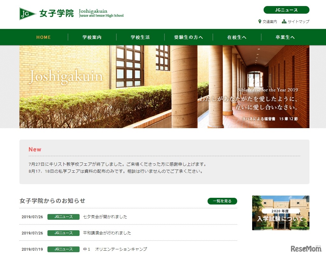The image size is (326, 256).
Task: Open the 受験生の方へ menu
Action: pyautogui.click(x=188, y=37)
